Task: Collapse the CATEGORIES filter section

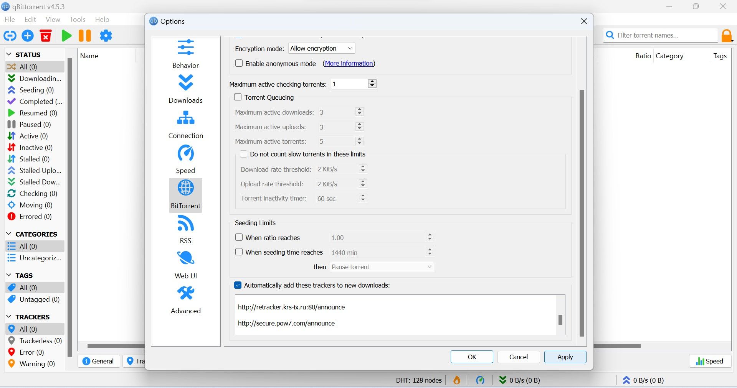Action: pyautogui.click(x=9, y=234)
